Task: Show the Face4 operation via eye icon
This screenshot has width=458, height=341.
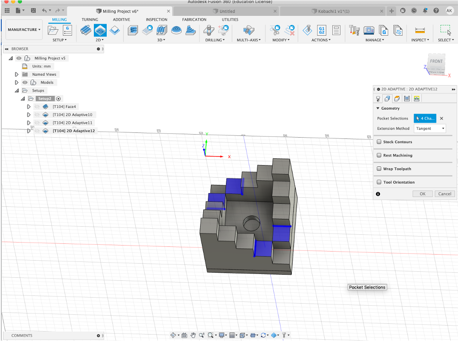Action: tap(37, 107)
